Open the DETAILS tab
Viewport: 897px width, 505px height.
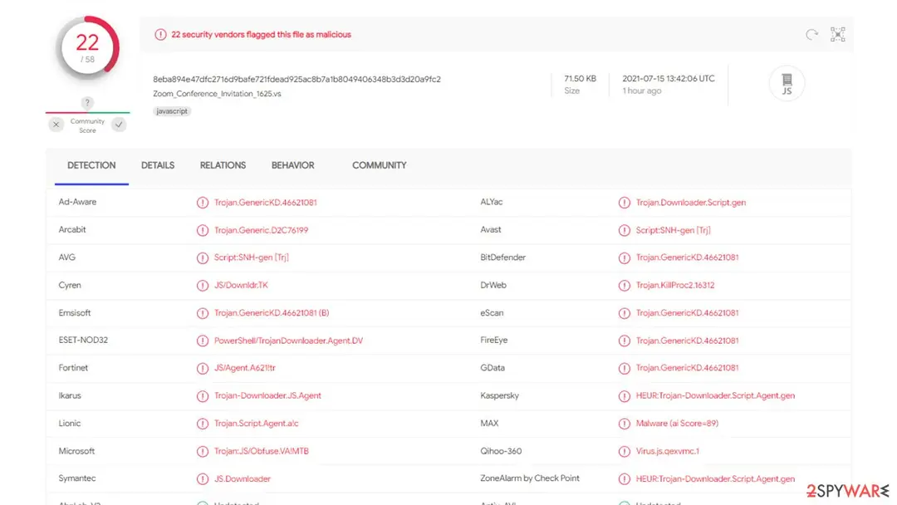(158, 165)
